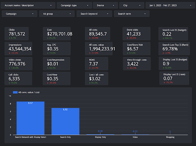Click the Cost scorecard showing $270,701.08
This screenshot has height=146, width=196.
pyautogui.click(x=57, y=34)
